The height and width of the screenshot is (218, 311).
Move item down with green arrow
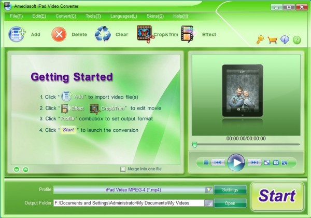pyautogui.click(x=17, y=169)
